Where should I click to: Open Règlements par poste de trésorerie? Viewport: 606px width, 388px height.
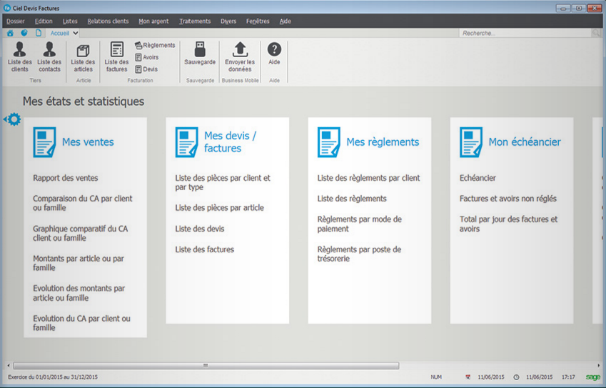point(359,254)
